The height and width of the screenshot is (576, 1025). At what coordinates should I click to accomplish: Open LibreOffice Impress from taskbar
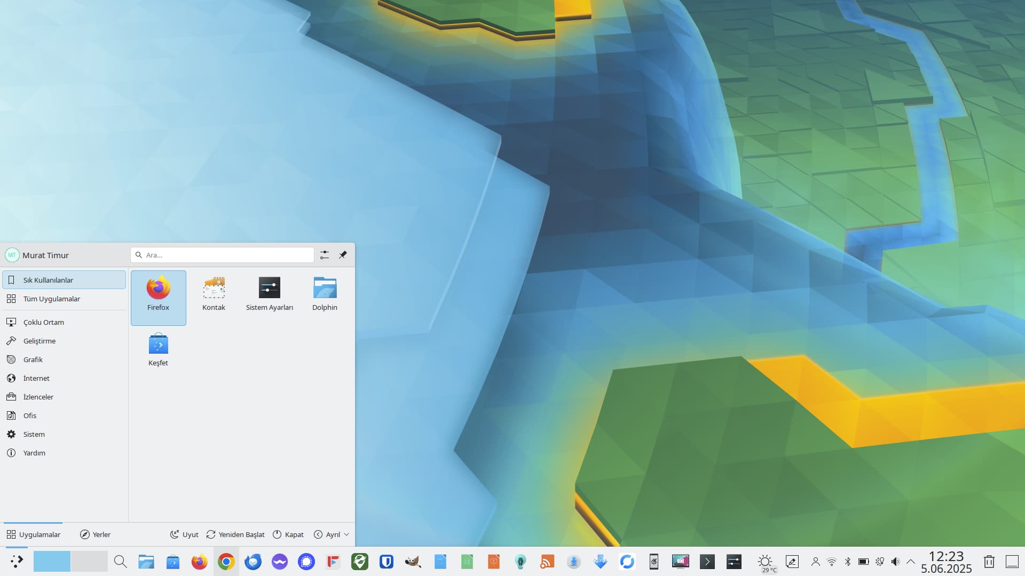(x=493, y=562)
